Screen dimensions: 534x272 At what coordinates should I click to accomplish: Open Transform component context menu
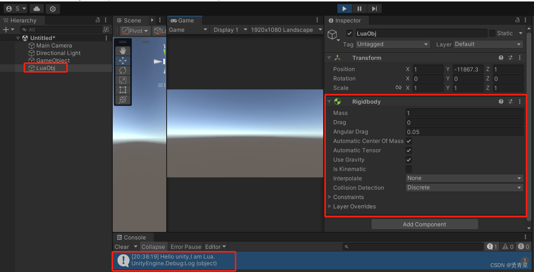pos(520,58)
